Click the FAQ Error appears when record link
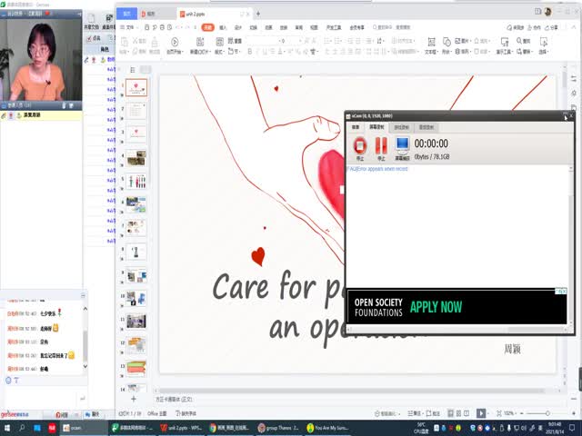 coord(376,169)
